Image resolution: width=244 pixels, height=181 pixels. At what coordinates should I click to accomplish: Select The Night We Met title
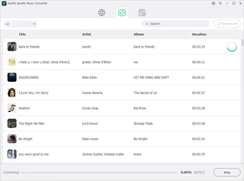pyautogui.click(x=31, y=124)
